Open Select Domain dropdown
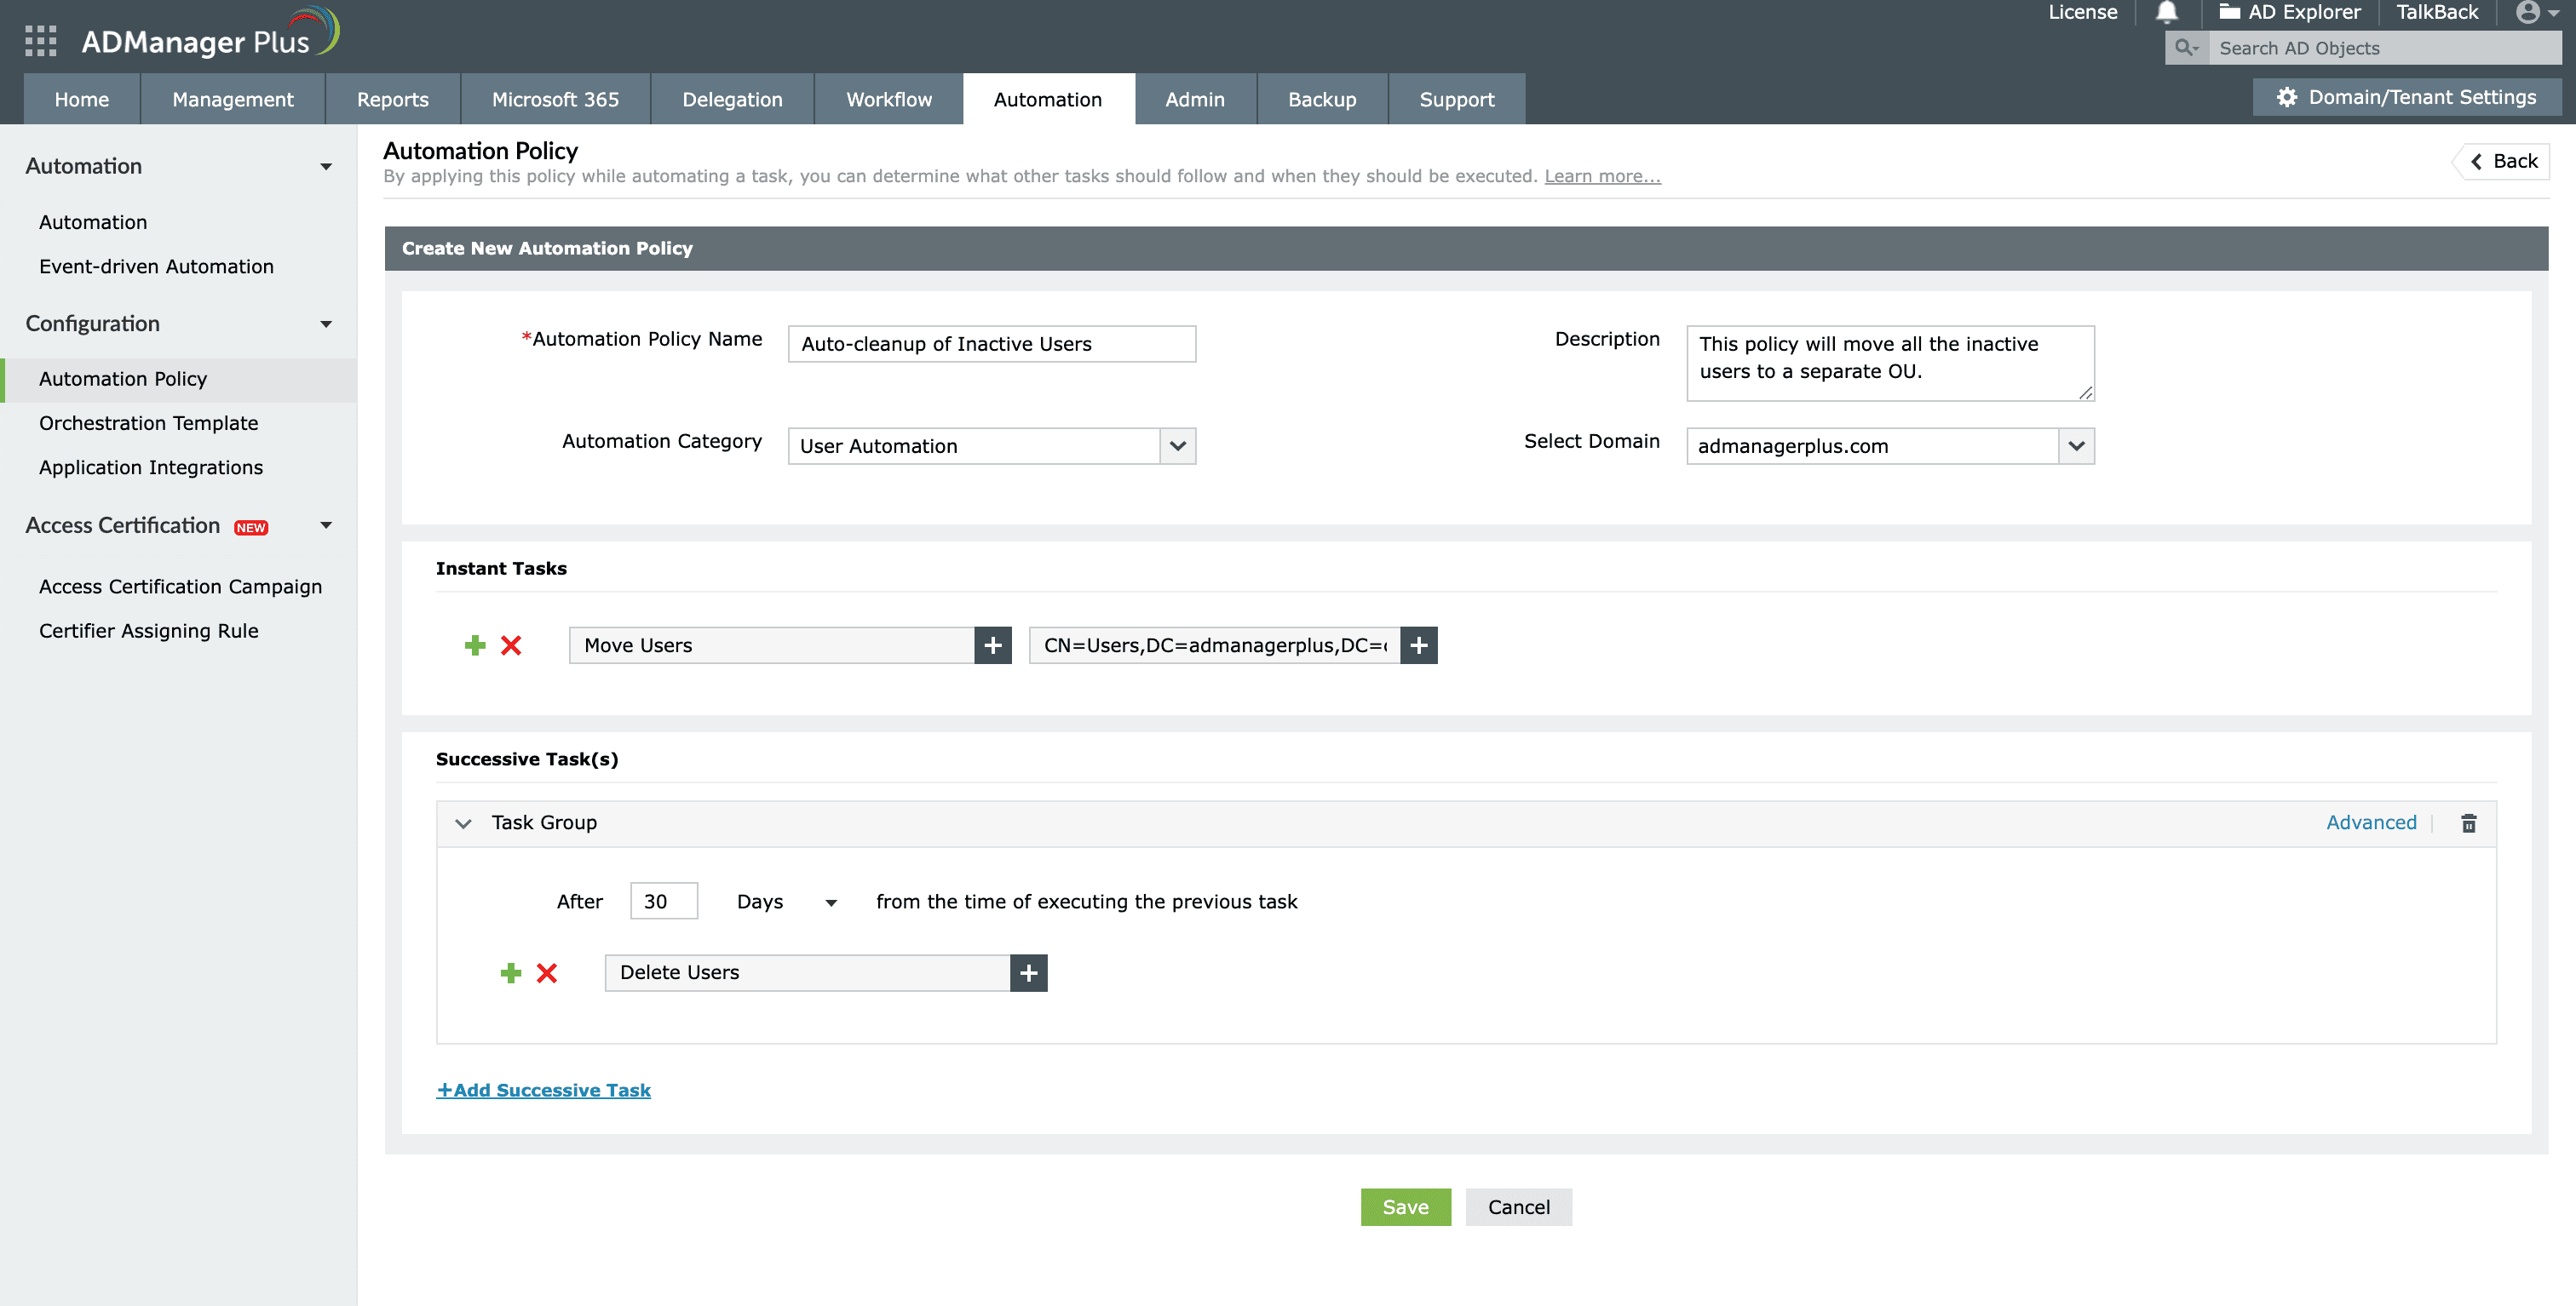Screen dimensions: 2576x1306 click(x=2076, y=445)
